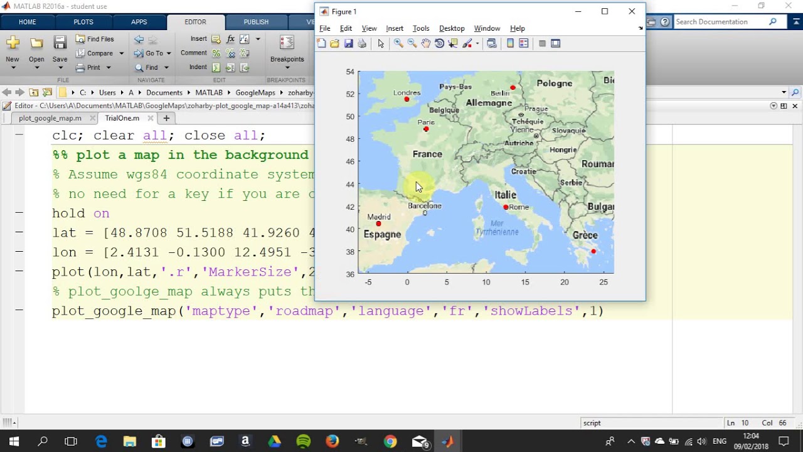Expand the Save dropdown arrow

tap(60, 67)
